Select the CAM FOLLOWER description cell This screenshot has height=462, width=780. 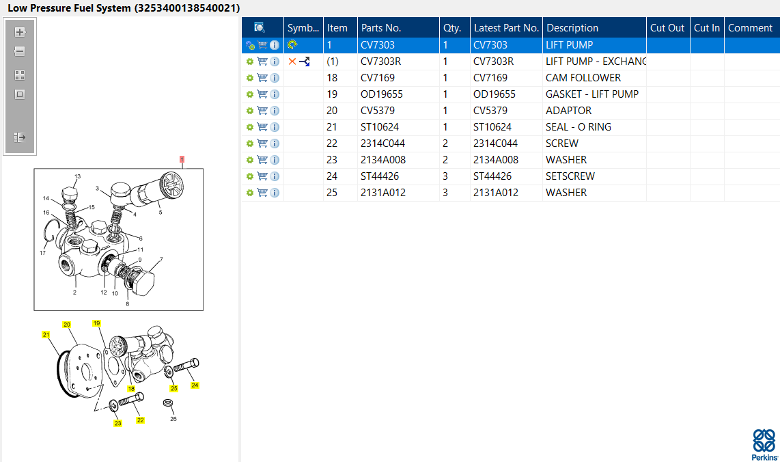point(594,78)
